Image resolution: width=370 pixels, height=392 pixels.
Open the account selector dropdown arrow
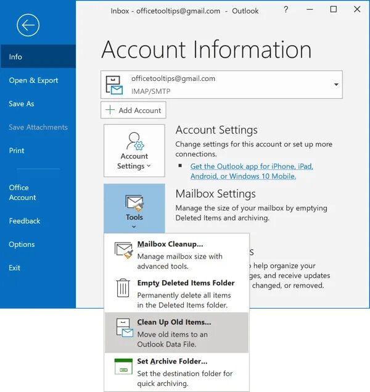(336, 85)
